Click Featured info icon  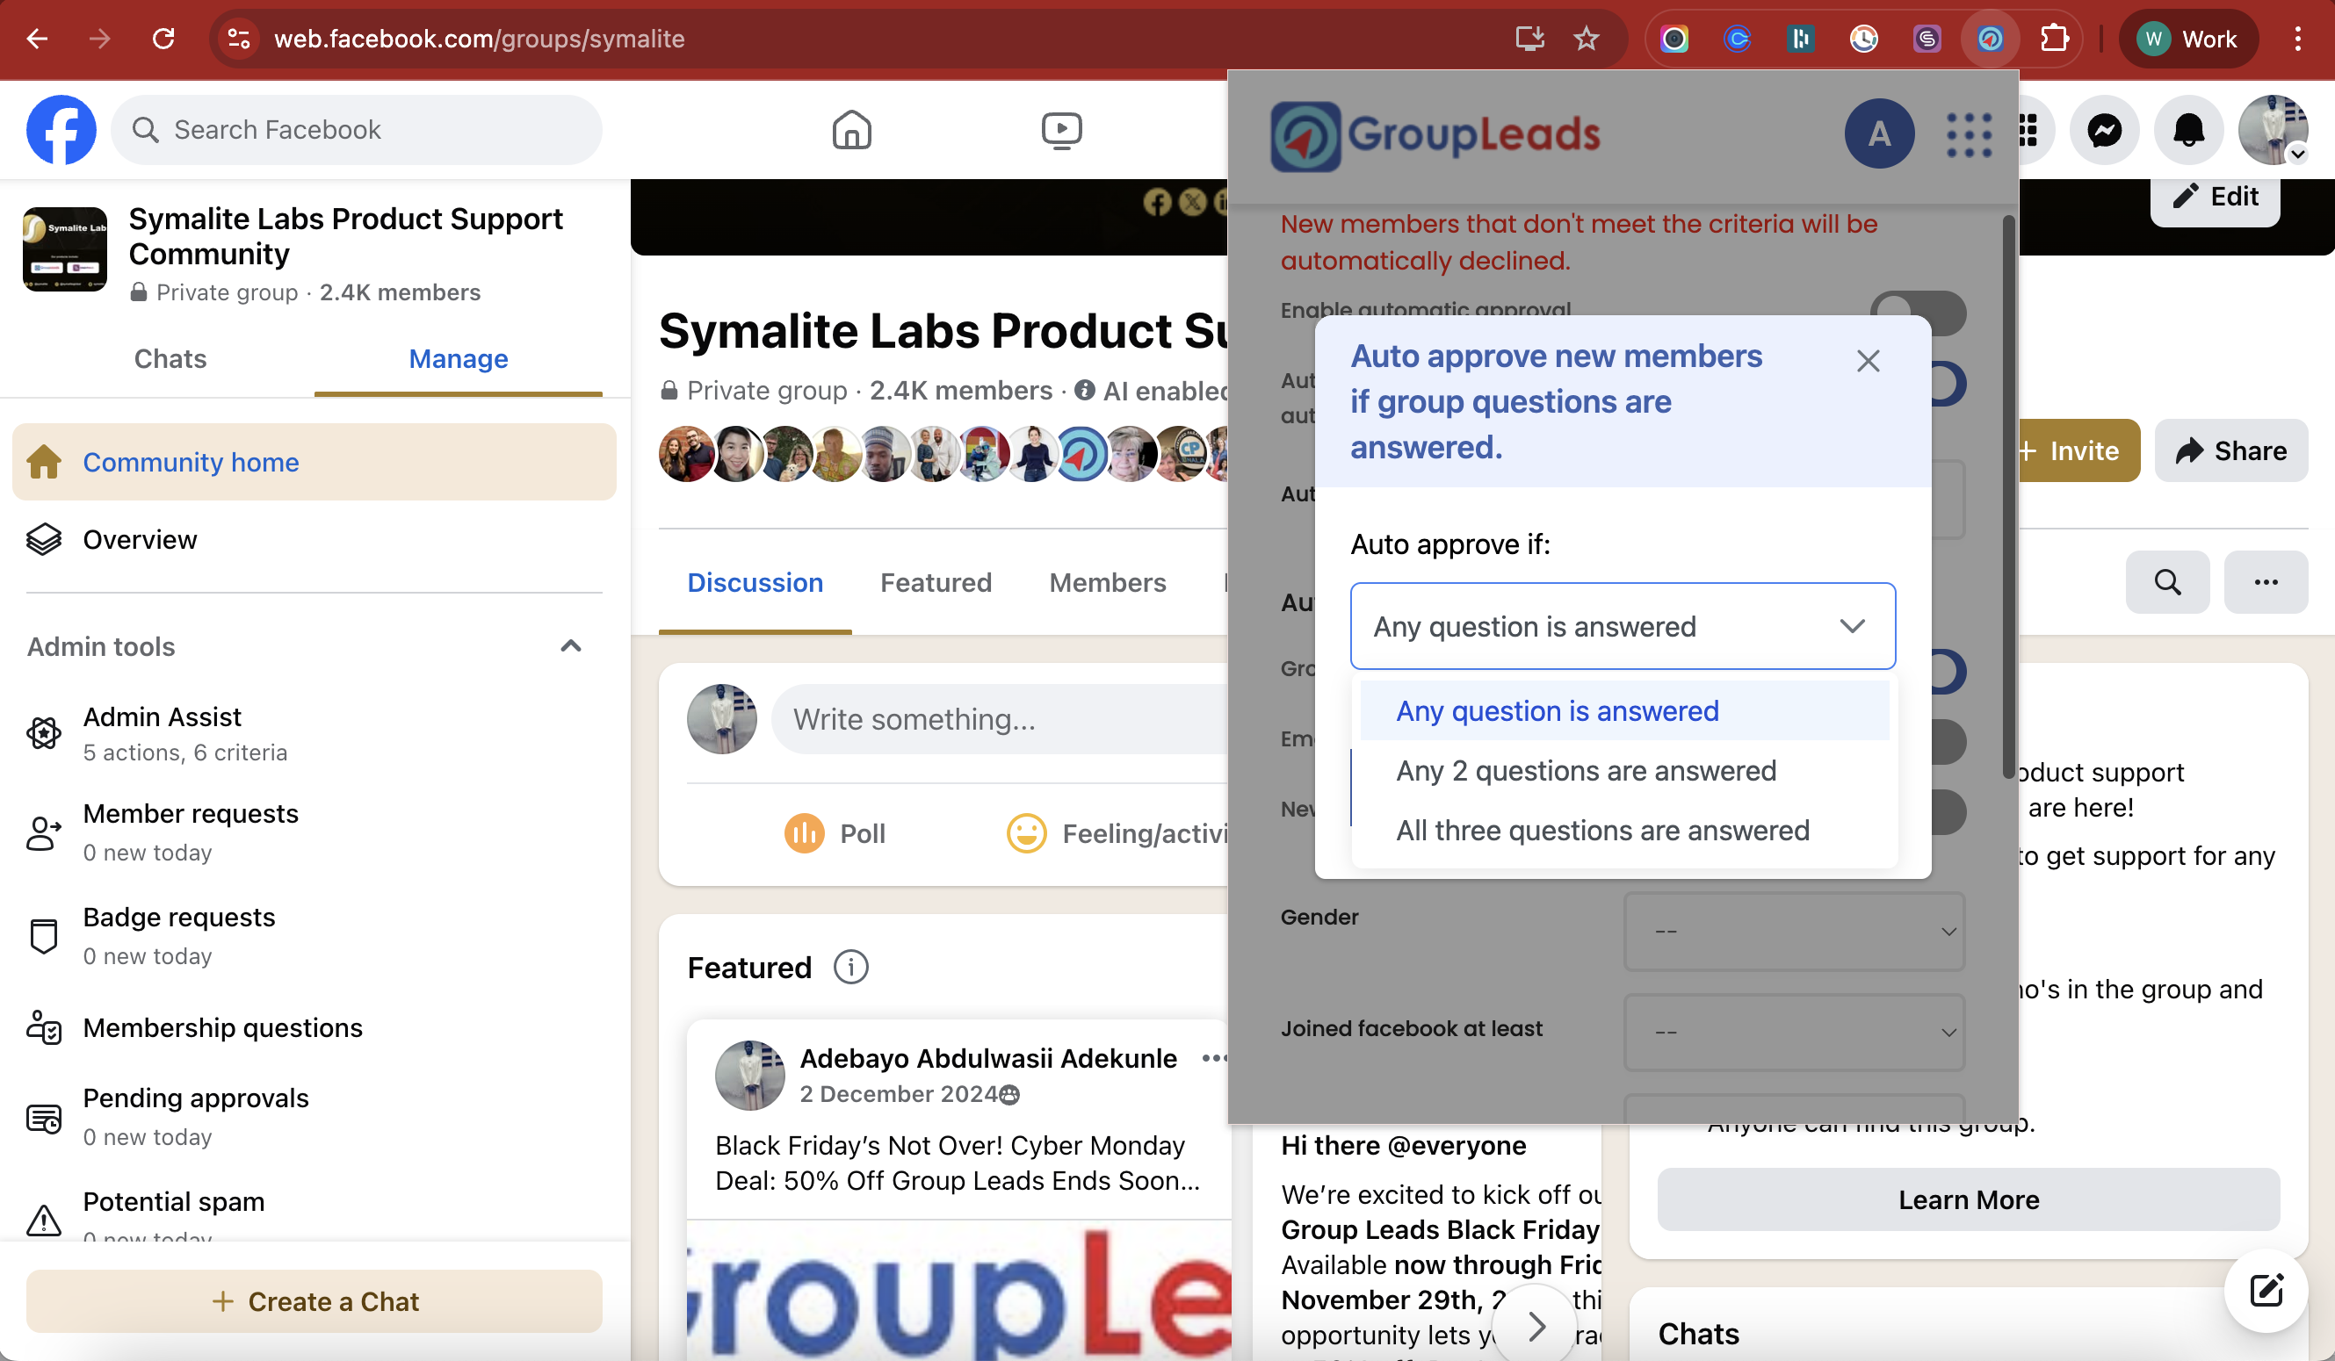(x=850, y=968)
